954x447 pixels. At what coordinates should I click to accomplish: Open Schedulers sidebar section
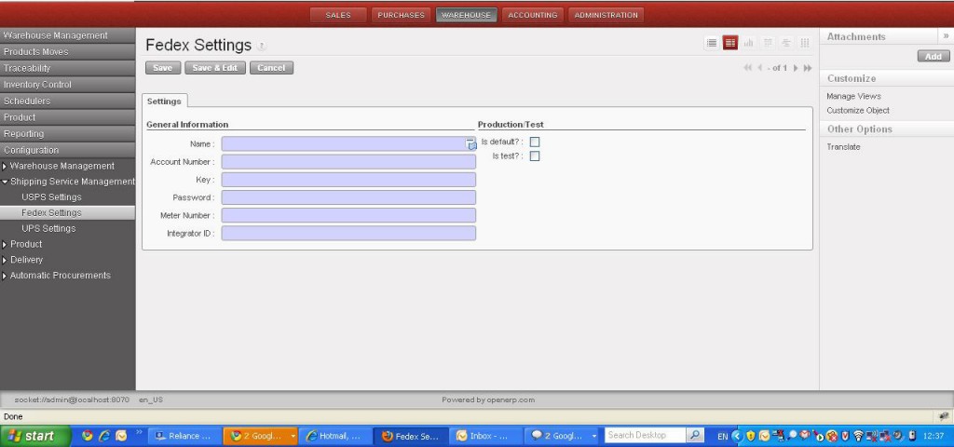pyautogui.click(x=67, y=102)
